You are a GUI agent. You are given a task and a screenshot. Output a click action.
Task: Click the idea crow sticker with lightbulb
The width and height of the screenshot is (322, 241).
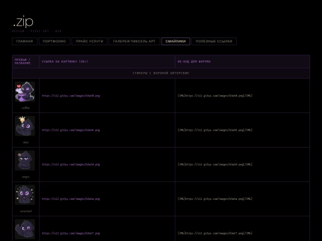(25, 126)
